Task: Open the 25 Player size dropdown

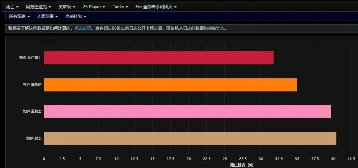Action: (94, 7)
